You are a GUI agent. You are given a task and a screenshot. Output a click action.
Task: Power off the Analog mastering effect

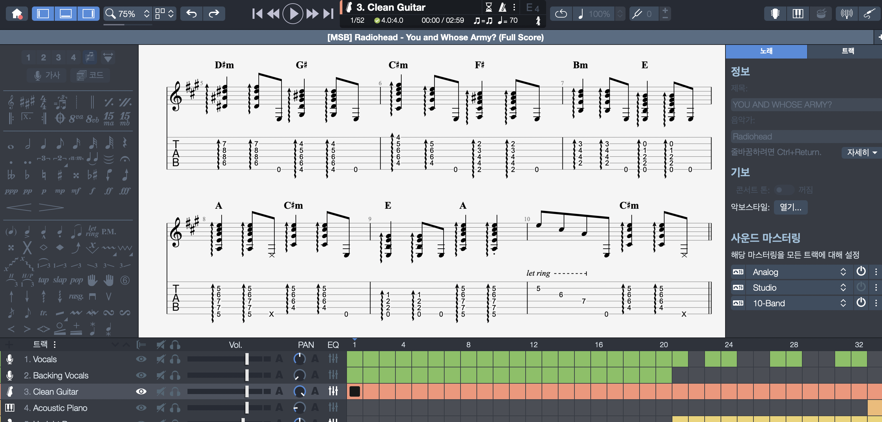861,272
